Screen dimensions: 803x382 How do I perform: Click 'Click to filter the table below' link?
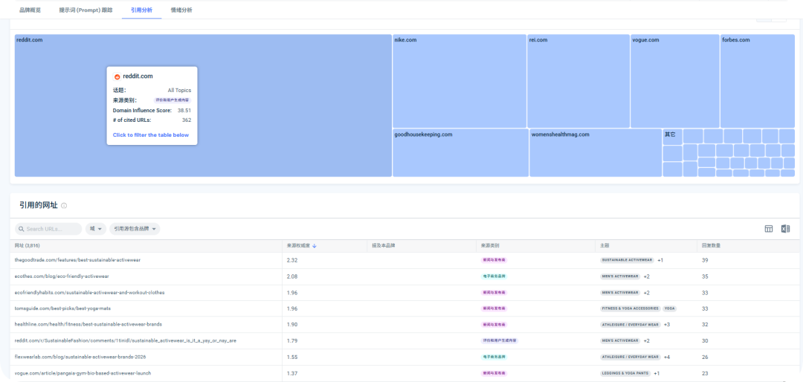[x=150, y=135]
